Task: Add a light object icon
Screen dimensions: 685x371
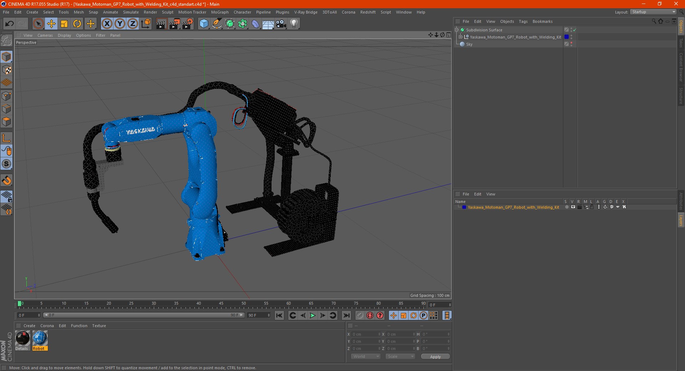Action: pos(294,24)
